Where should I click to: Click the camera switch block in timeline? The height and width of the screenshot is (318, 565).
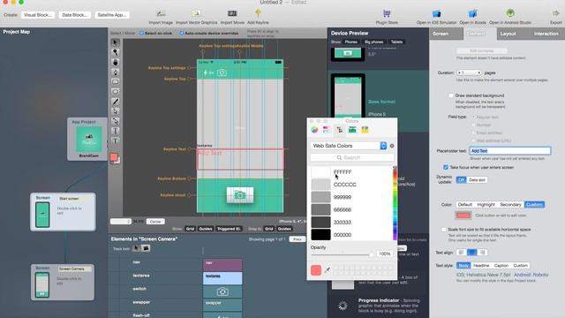tap(222, 291)
